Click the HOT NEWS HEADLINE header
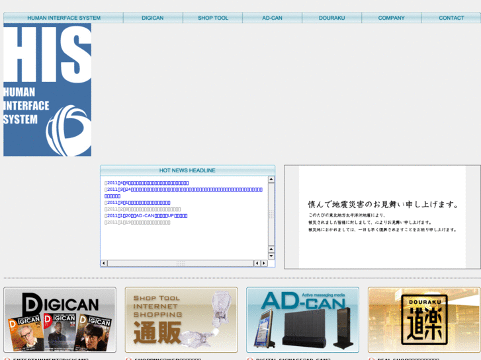The image size is (481, 360). tap(187, 170)
